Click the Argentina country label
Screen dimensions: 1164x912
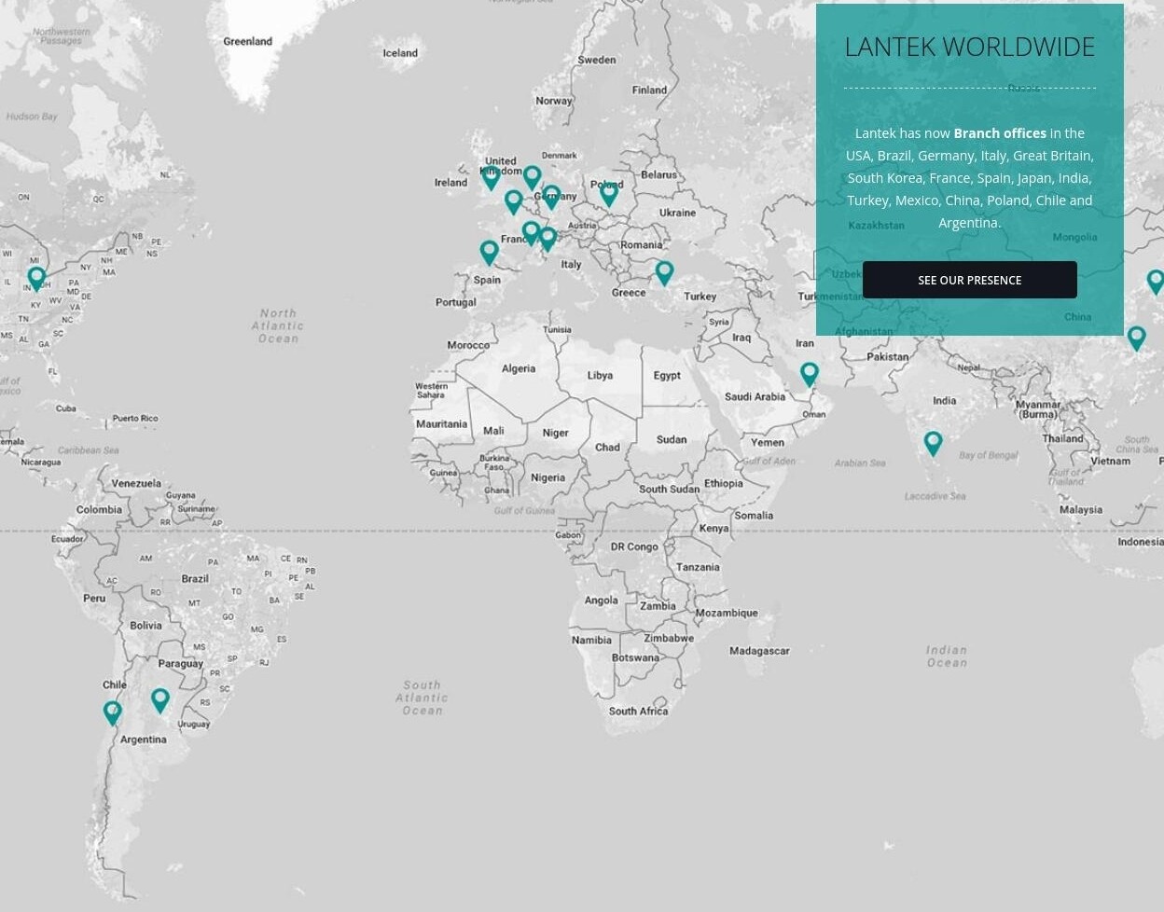point(144,739)
